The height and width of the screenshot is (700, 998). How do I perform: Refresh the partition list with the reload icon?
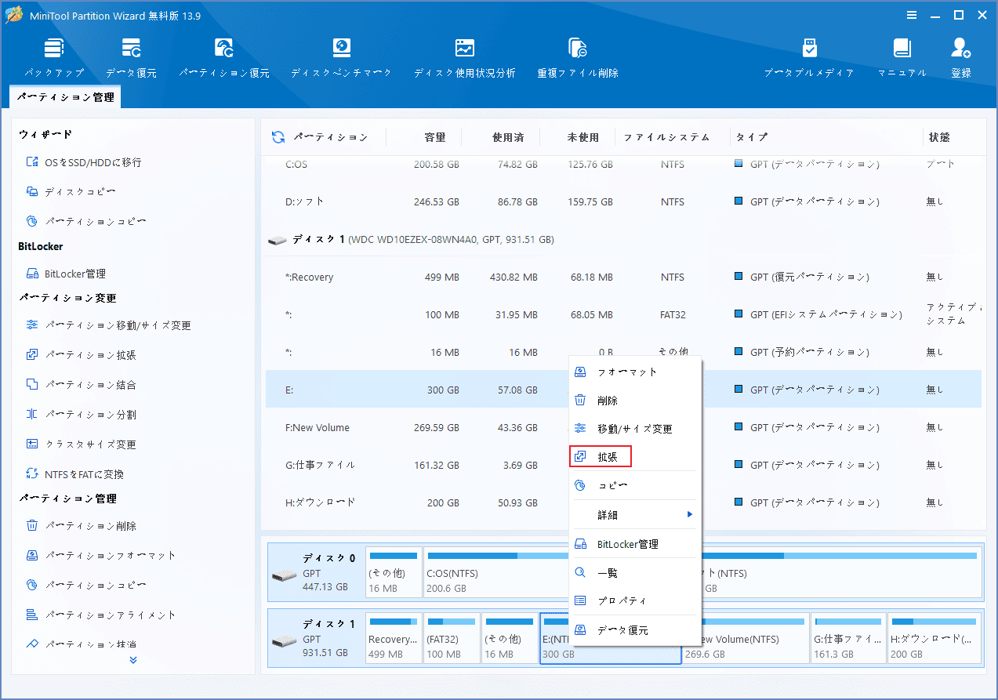point(278,137)
